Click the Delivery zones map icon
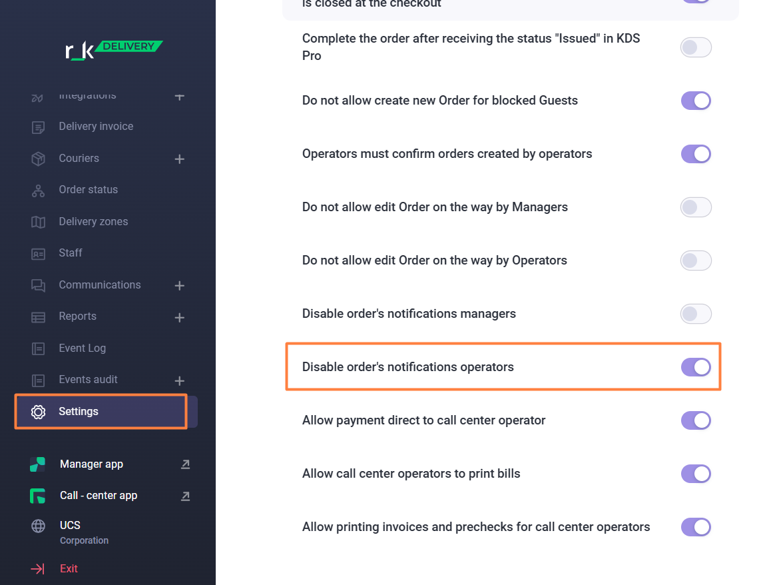This screenshot has height=585, width=771. click(x=38, y=222)
